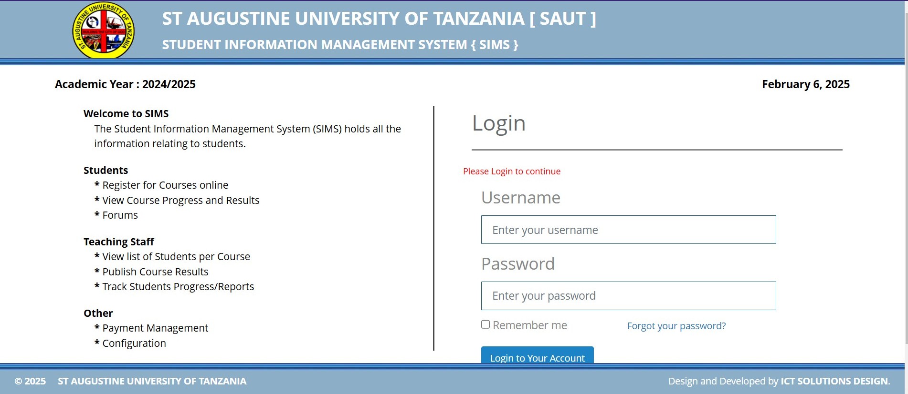
Task: Click footer ST AUGUSTINE UNIVERSITY OF TANZANIA text
Action: (152, 381)
